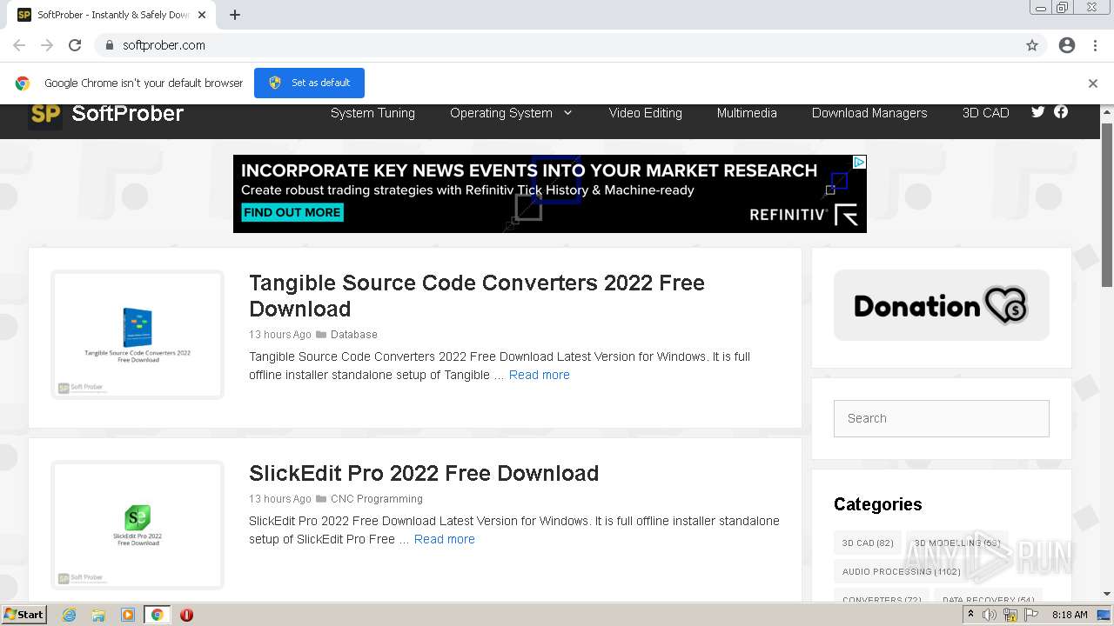Click the folder icon beside CNC Programming

point(321,499)
